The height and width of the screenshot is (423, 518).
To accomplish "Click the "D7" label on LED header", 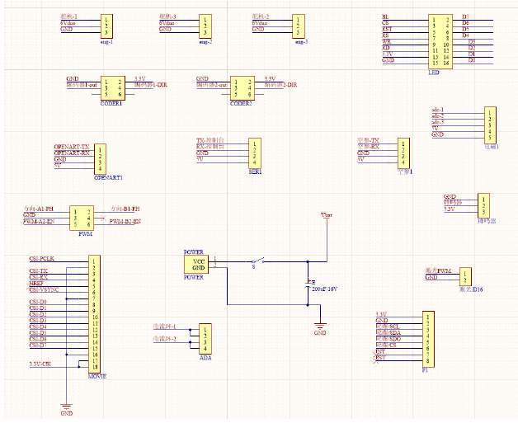I will (x=465, y=16).
